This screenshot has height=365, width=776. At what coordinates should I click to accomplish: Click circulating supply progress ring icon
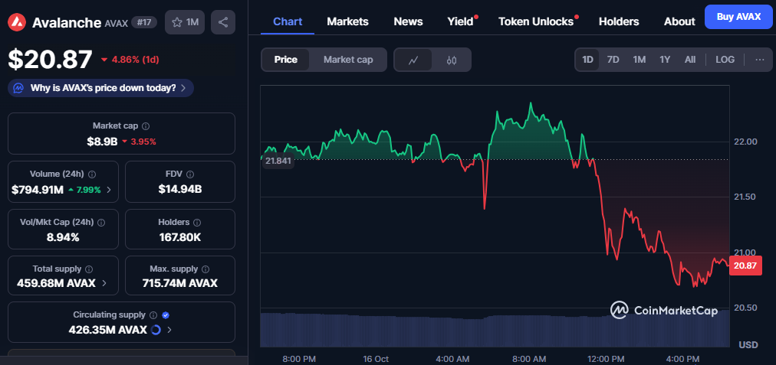pyautogui.click(x=156, y=330)
